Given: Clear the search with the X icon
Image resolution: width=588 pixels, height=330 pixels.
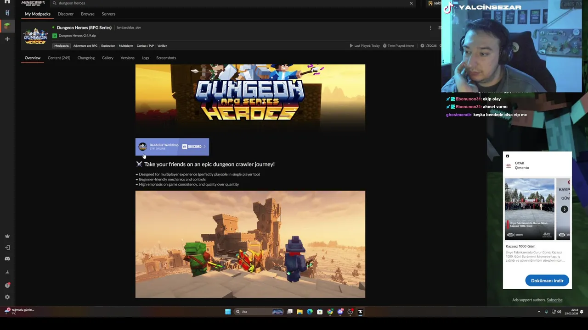Looking at the screenshot, I should 411,3.
